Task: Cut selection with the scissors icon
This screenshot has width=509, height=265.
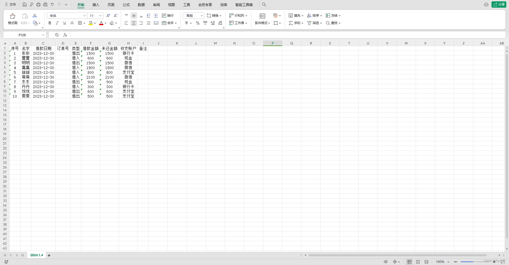Action: pyautogui.click(x=35, y=16)
